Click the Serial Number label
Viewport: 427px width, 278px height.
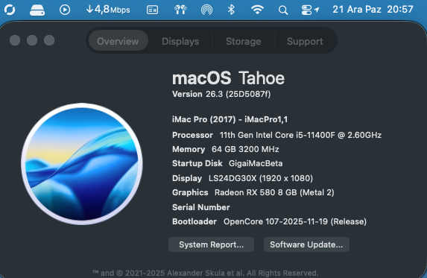201,207
